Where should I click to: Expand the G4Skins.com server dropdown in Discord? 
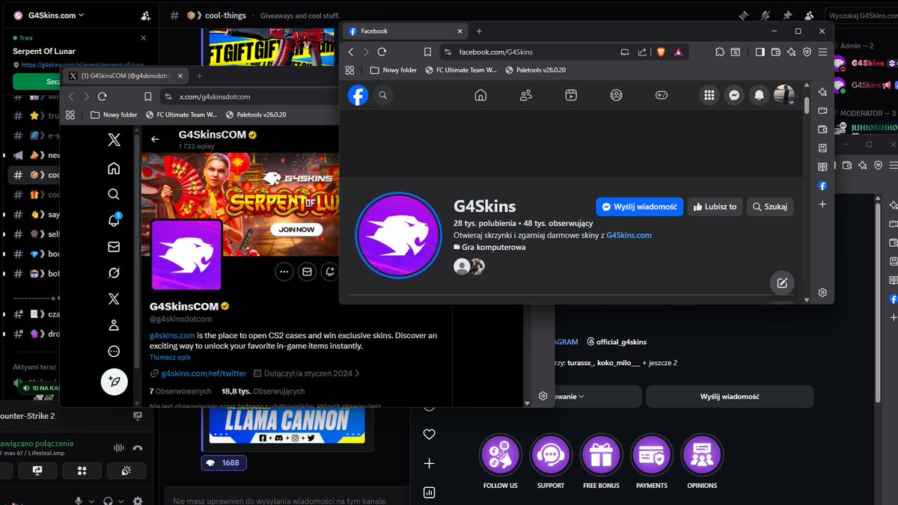pos(81,15)
